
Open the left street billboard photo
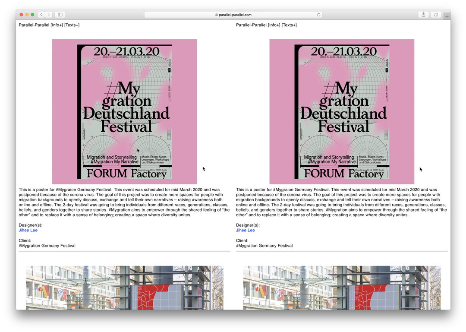[125, 288]
